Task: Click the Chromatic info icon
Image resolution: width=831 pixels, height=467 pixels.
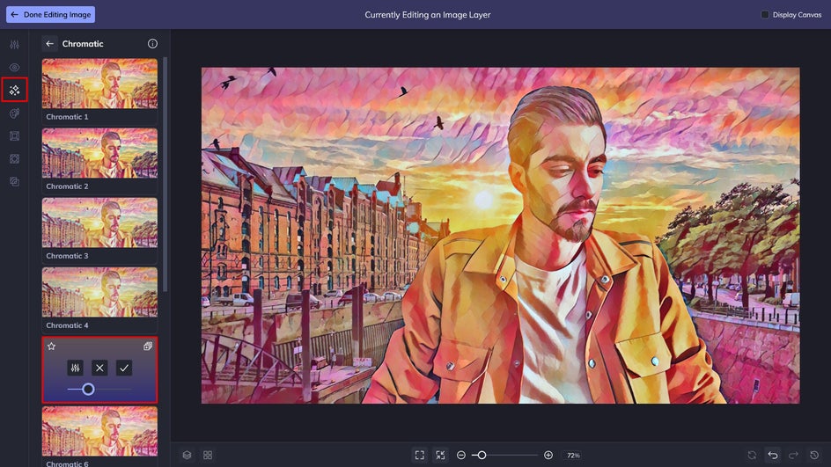Action: [x=152, y=43]
